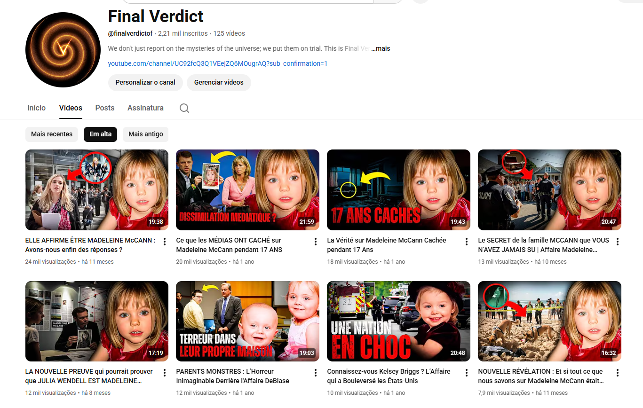Open the options menu for the "NOUVELLE RÉVÉLATION" video
This screenshot has width=643, height=408.
point(617,372)
